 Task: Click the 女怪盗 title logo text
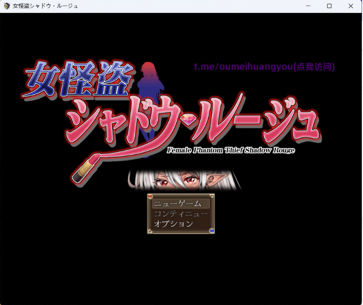[78, 79]
